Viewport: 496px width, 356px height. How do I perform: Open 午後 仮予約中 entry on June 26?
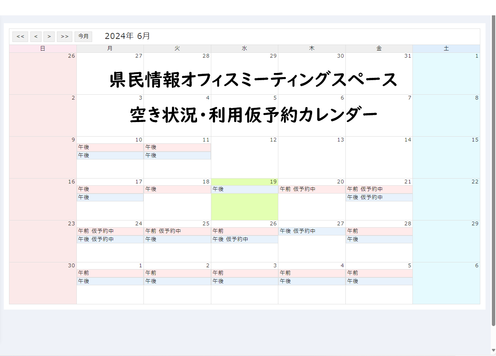pyautogui.click(x=245, y=239)
